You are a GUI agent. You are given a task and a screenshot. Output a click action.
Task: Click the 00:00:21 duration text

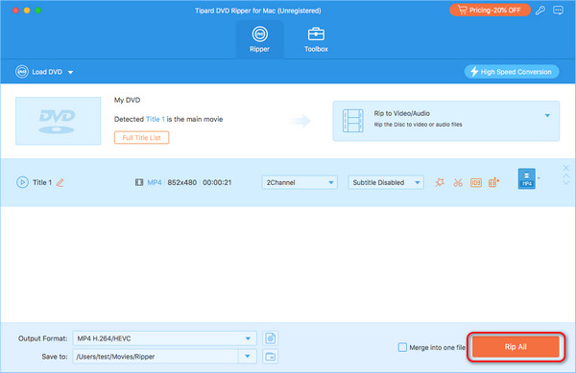point(217,182)
